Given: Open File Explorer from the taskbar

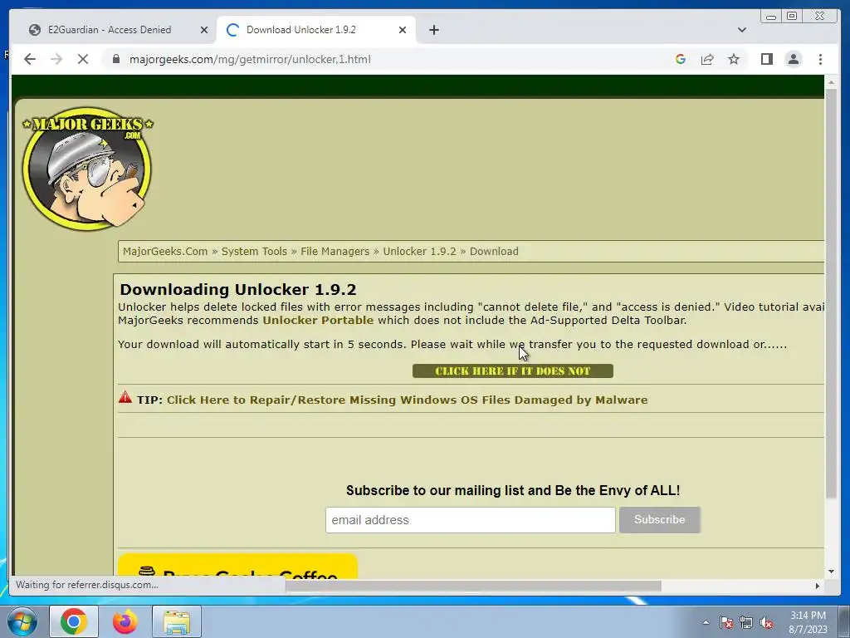Looking at the screenshot, I should tap(177, 621).
